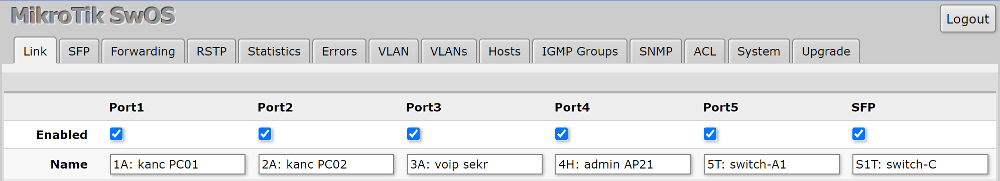
Task: Open the Upgrade tab
Action: tap(826, 51)
